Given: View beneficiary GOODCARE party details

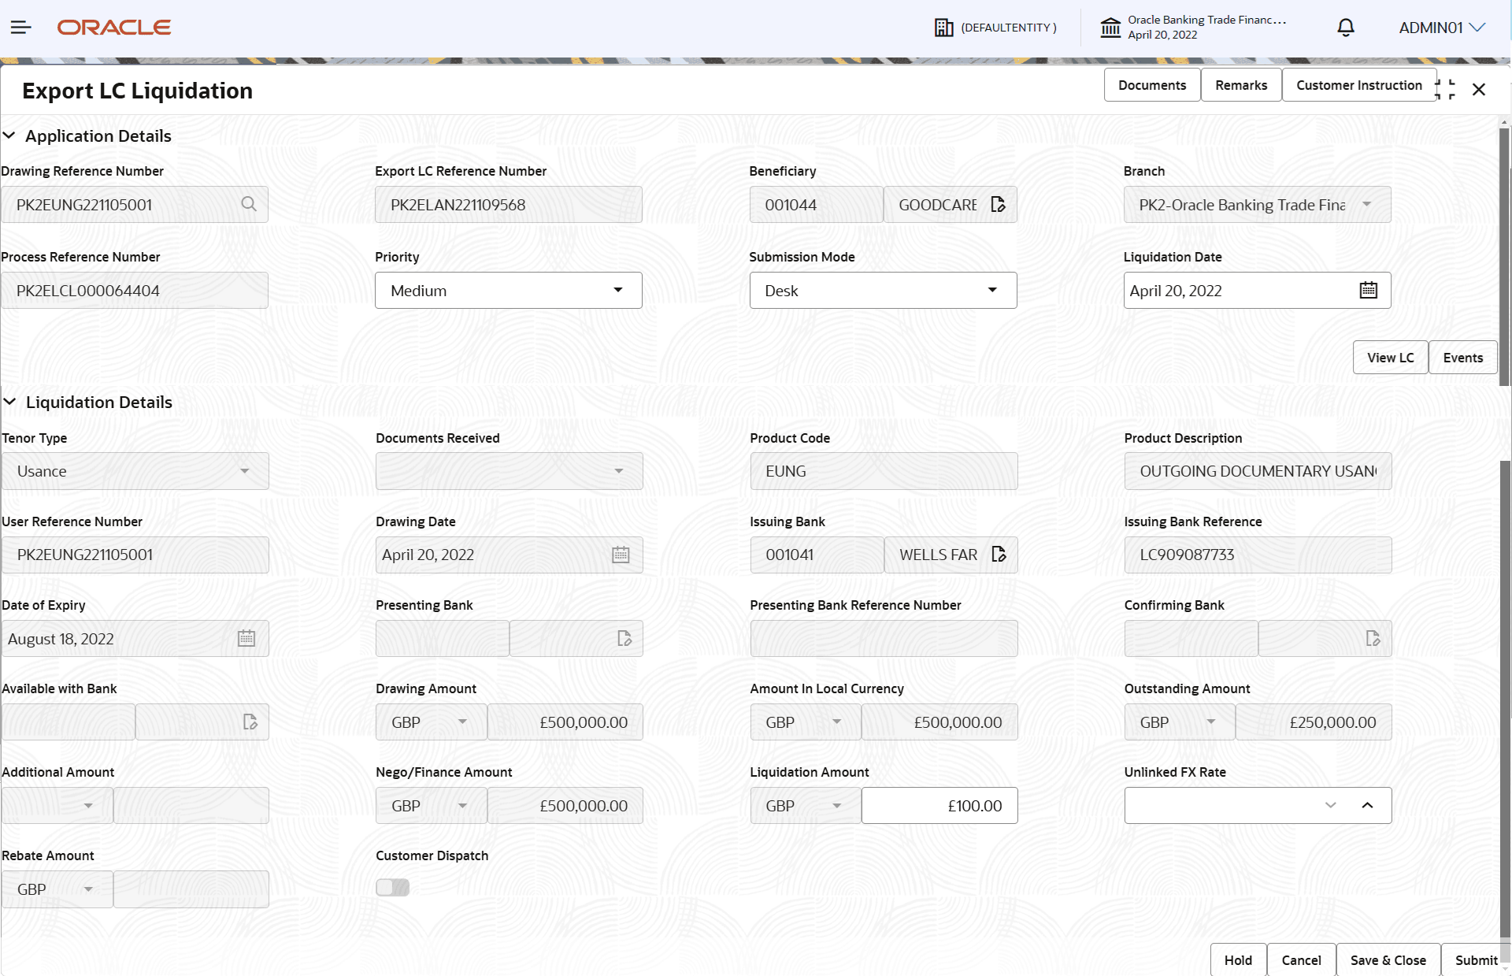Looking at the screenshot, I should click(x=999, y=204).
